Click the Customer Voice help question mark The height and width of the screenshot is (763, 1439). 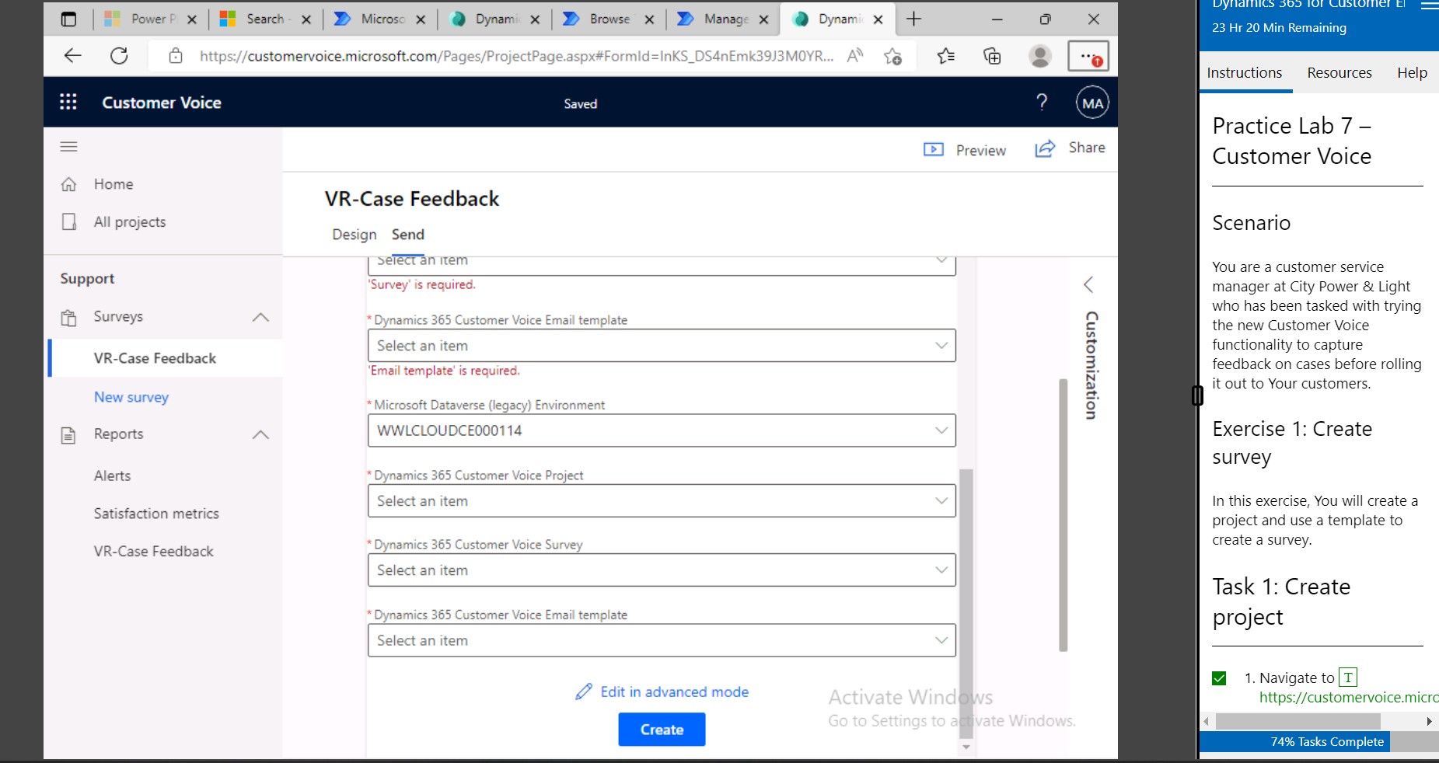coord(1042,102)
